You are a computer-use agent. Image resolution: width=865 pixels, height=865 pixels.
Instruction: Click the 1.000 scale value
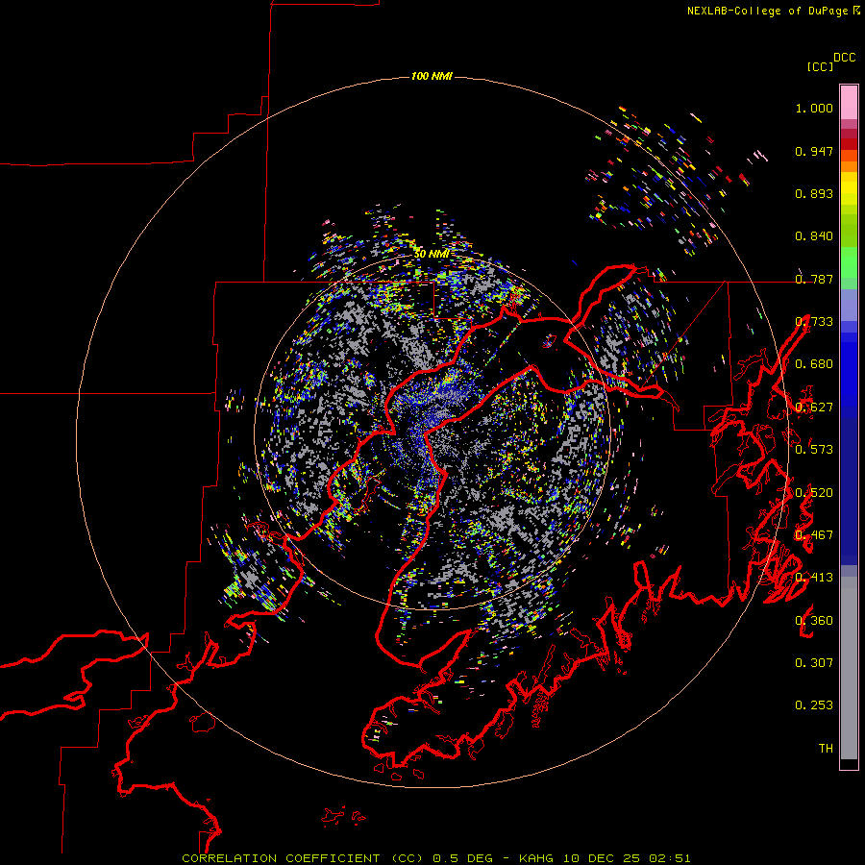coord(814,108)
